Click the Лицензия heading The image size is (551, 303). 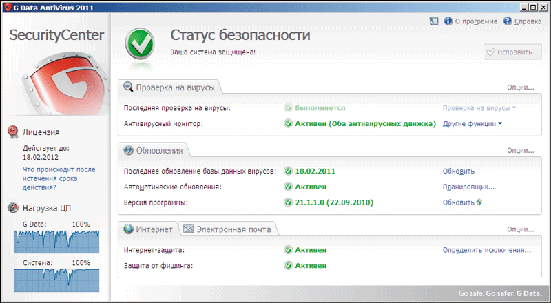(41, 132)
